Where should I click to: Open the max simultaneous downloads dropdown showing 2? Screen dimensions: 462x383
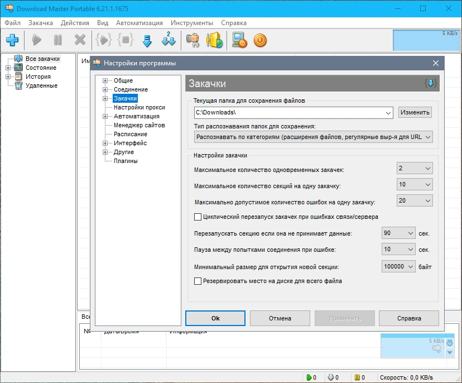(415, 169)
